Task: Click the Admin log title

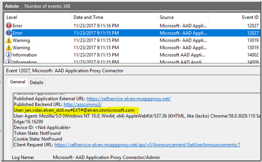Action: point(12,6)
